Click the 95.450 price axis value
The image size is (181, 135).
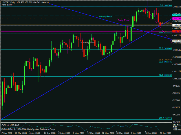click(177, 122)
